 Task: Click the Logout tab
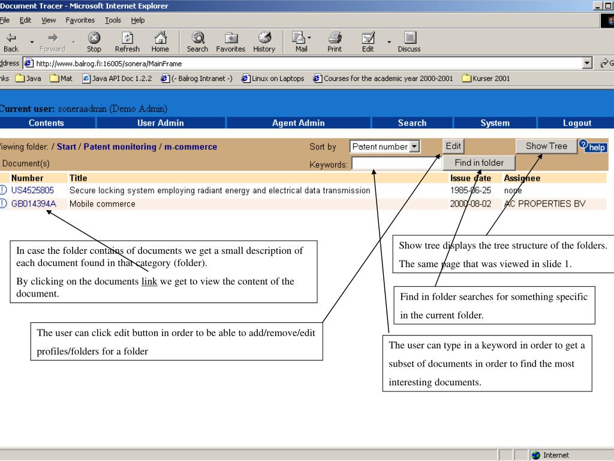tap(577, 122)
